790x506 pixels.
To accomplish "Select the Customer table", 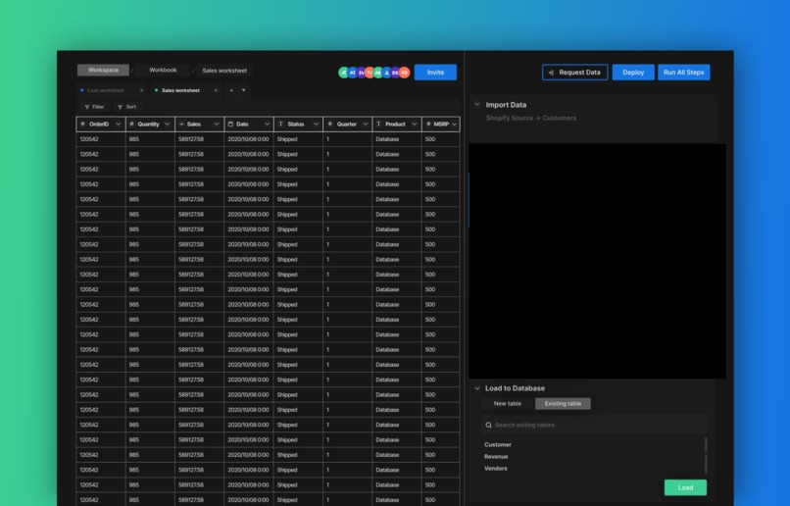I will point(498,444).
